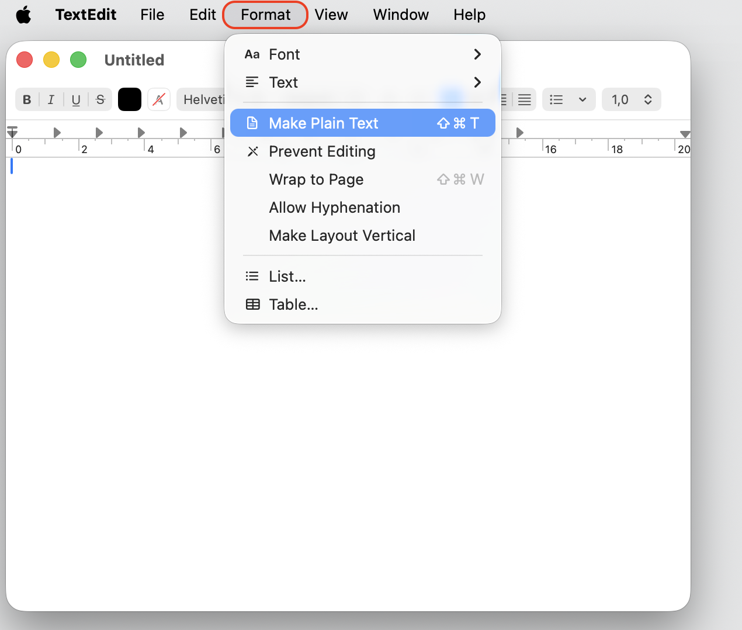This screenshot has width=742, height=630.
Task: Open the Help menu
Action: click(470, 15)
